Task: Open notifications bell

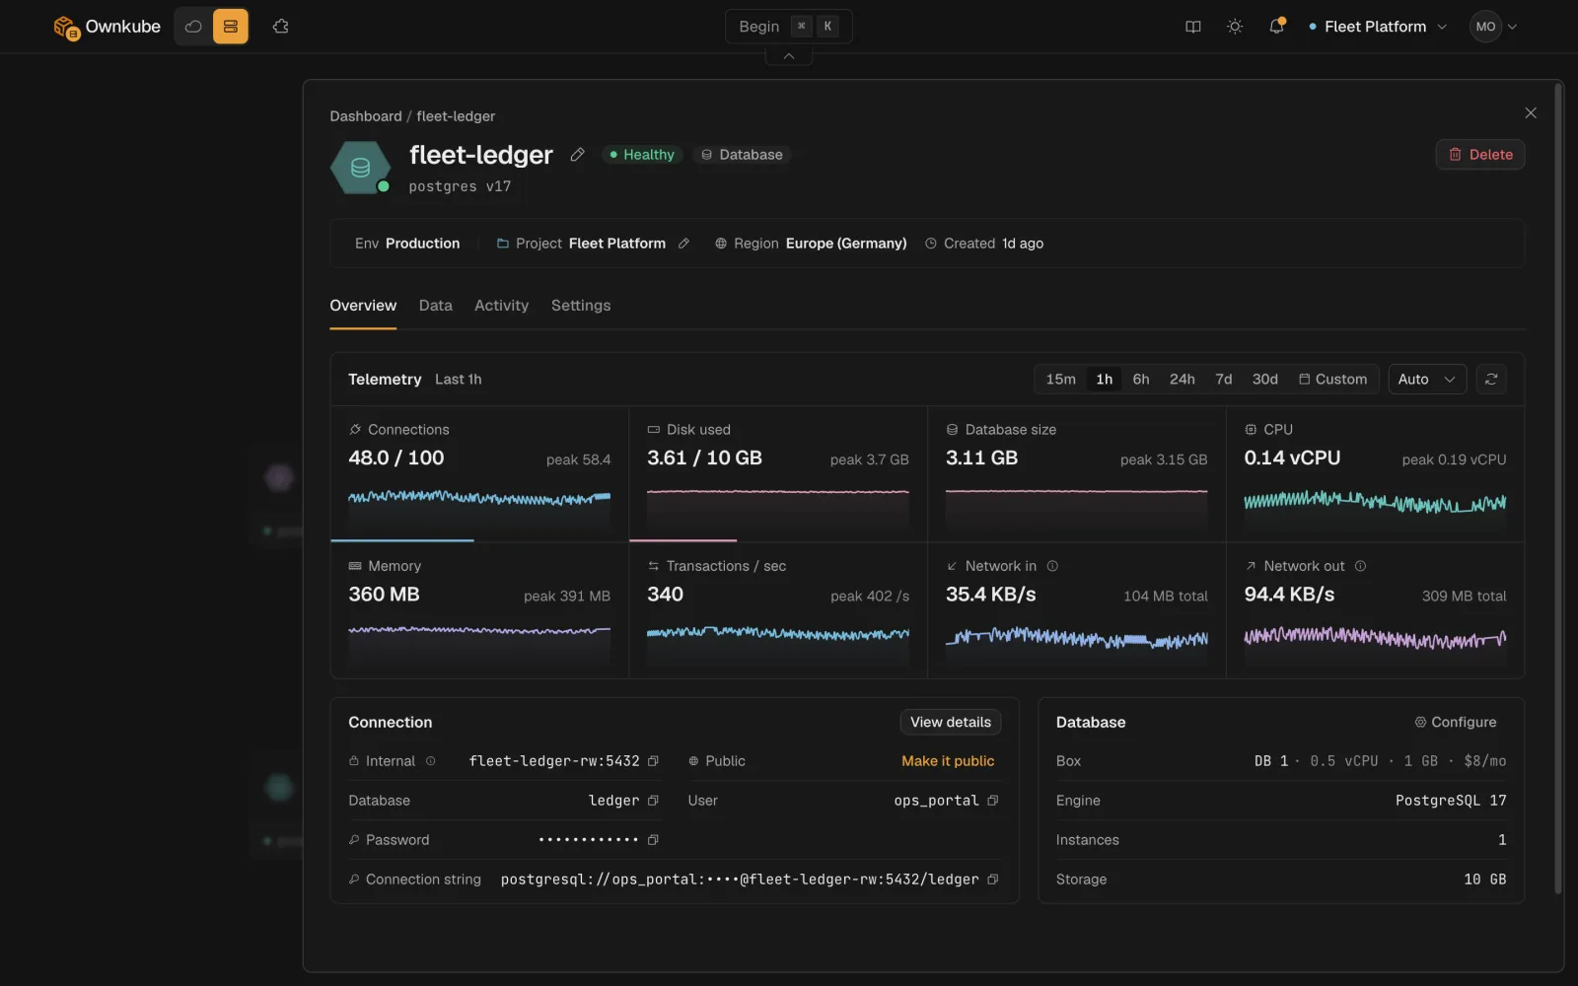Action: (1276, 27)
